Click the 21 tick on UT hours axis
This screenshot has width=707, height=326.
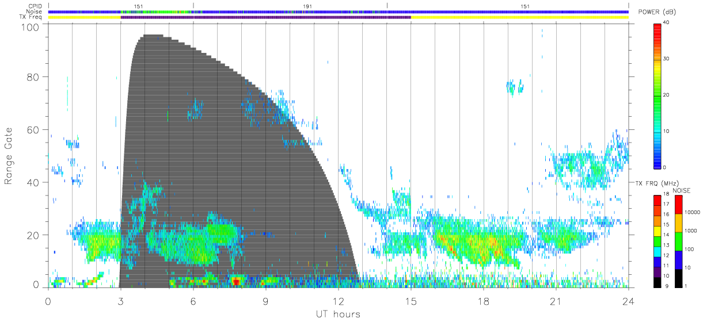pyautogui.click(x=556, y=301)
